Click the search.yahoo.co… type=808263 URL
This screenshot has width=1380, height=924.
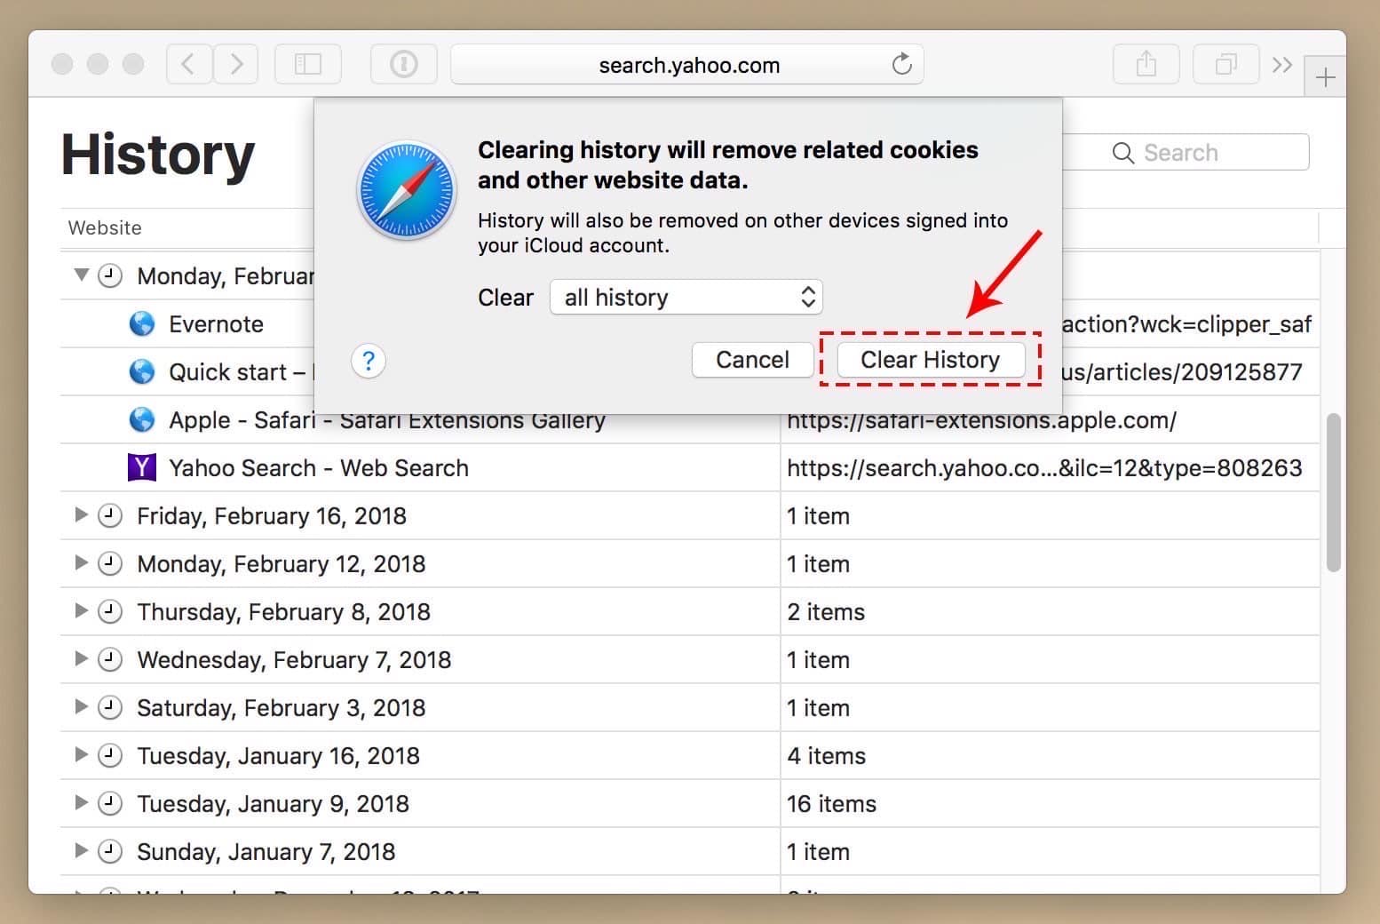tap(1044, 468)
